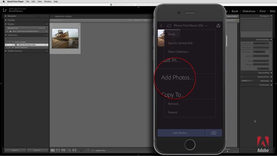
Task: Select the shipwreck photo thumbnail in grid
Action: 65,39
